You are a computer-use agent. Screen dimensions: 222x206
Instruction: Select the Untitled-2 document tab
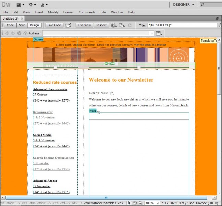click(10, 18)
